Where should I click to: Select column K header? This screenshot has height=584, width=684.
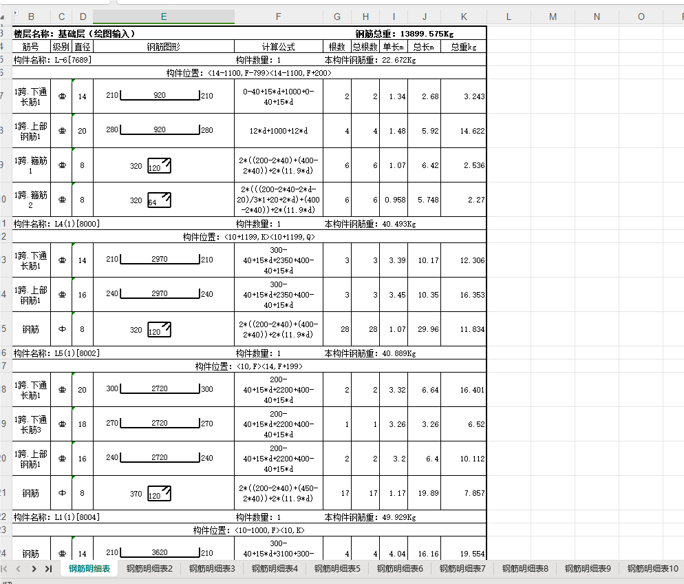pos(464,17)
